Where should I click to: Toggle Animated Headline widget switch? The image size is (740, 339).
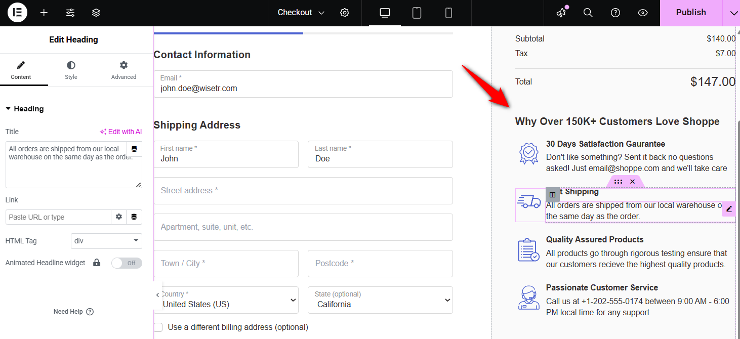[x=127, y=263]
